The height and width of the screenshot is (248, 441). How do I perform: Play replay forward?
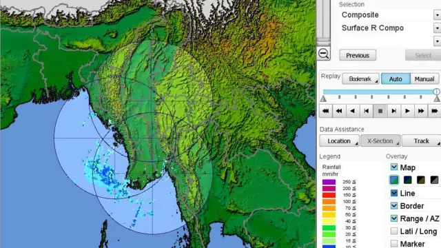407,111
